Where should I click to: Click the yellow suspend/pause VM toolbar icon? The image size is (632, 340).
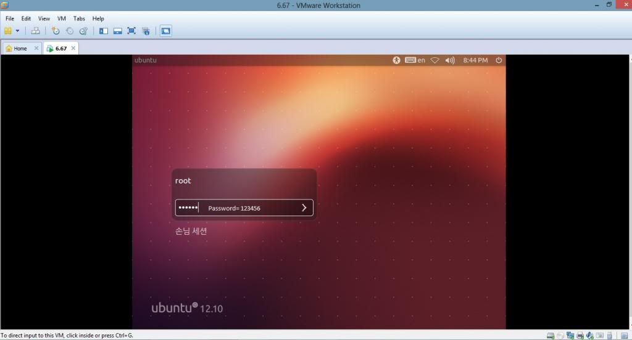pos(7,31)
